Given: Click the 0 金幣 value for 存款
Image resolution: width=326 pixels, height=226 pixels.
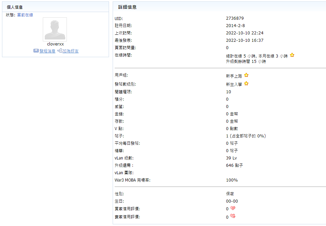Looking at the screenshot, I should [x=232, y=121].
